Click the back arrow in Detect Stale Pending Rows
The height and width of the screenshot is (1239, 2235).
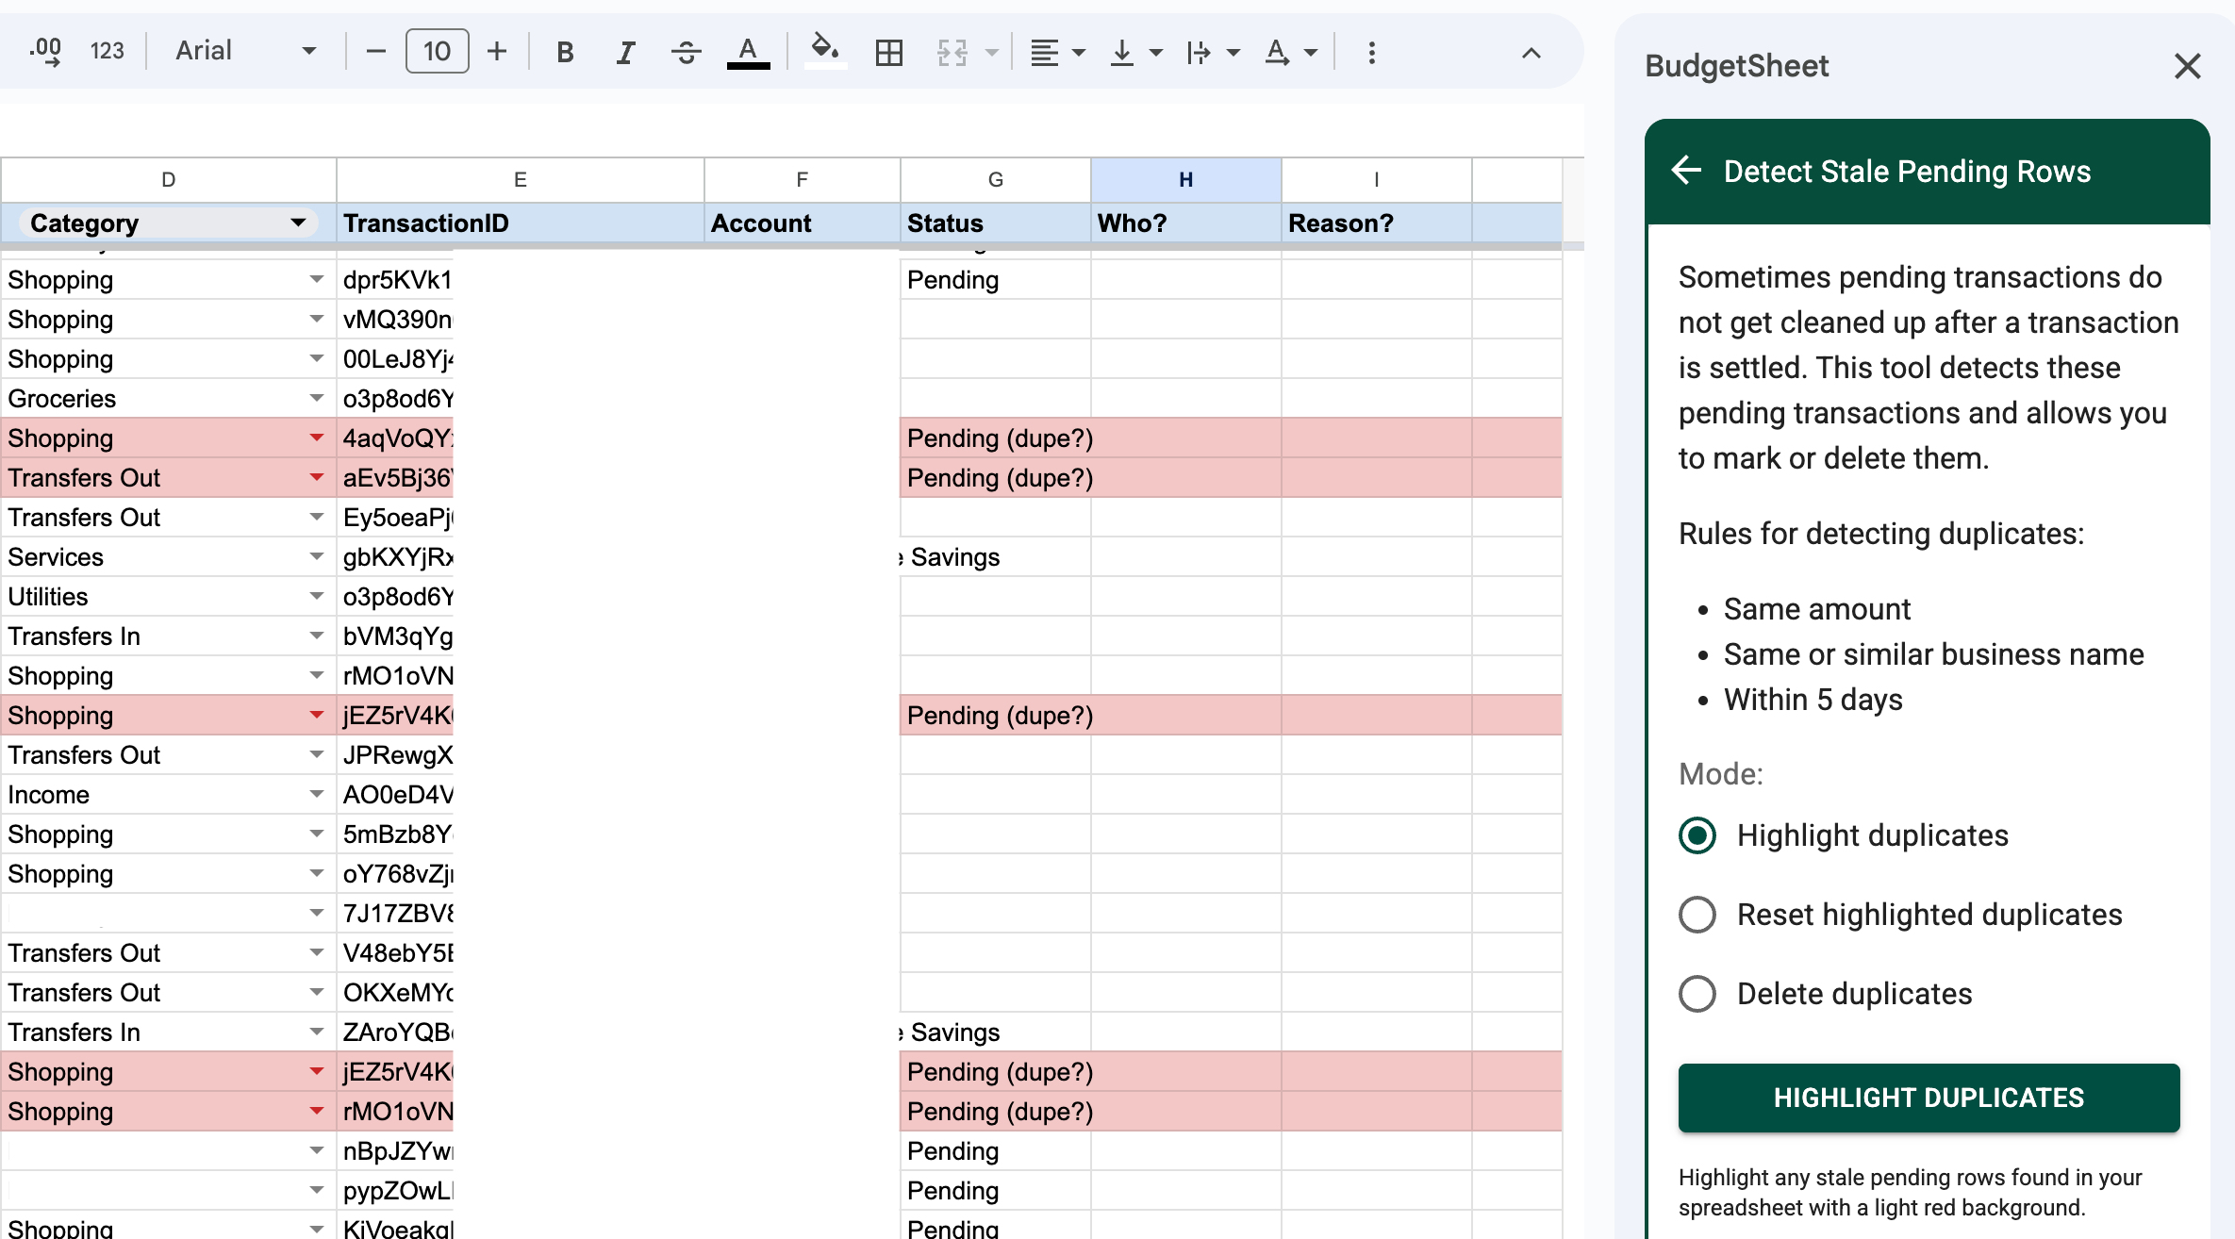coord(1686,171)
